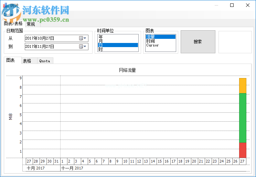
Task: Choose 时间 in the chart type list
Action: tap(161, 41)
